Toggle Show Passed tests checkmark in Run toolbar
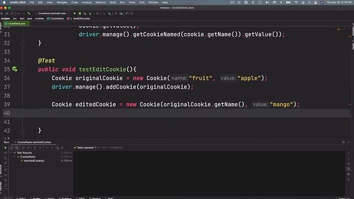The height and width of the screenshot is (199, 354). (x=12, y=148)
